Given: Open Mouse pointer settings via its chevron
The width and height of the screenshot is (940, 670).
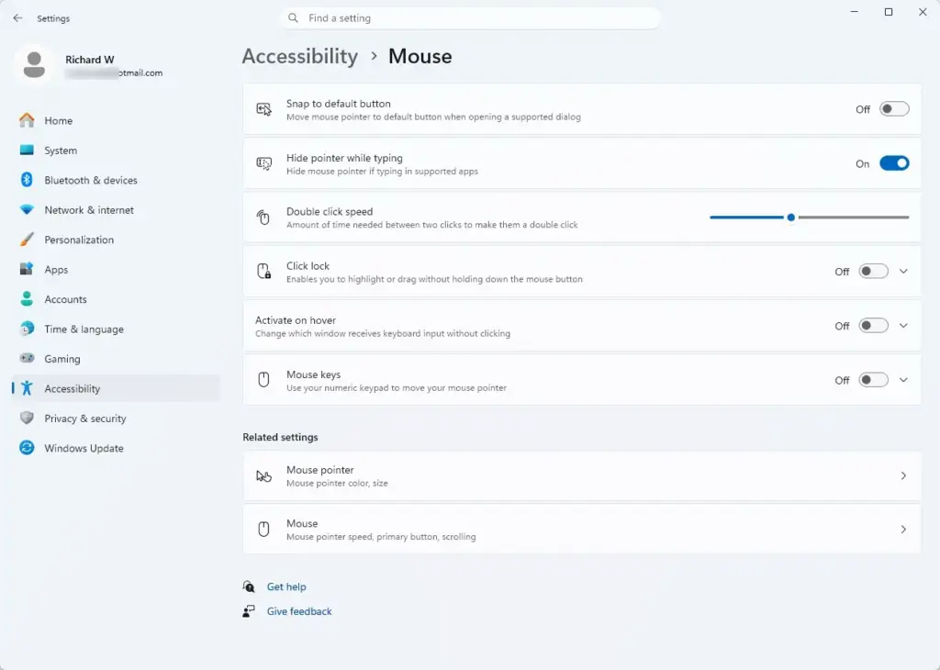Looking at the screenshot, I should tap(903, 475).
